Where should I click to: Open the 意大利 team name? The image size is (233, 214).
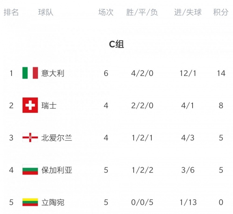coord(53,73)
